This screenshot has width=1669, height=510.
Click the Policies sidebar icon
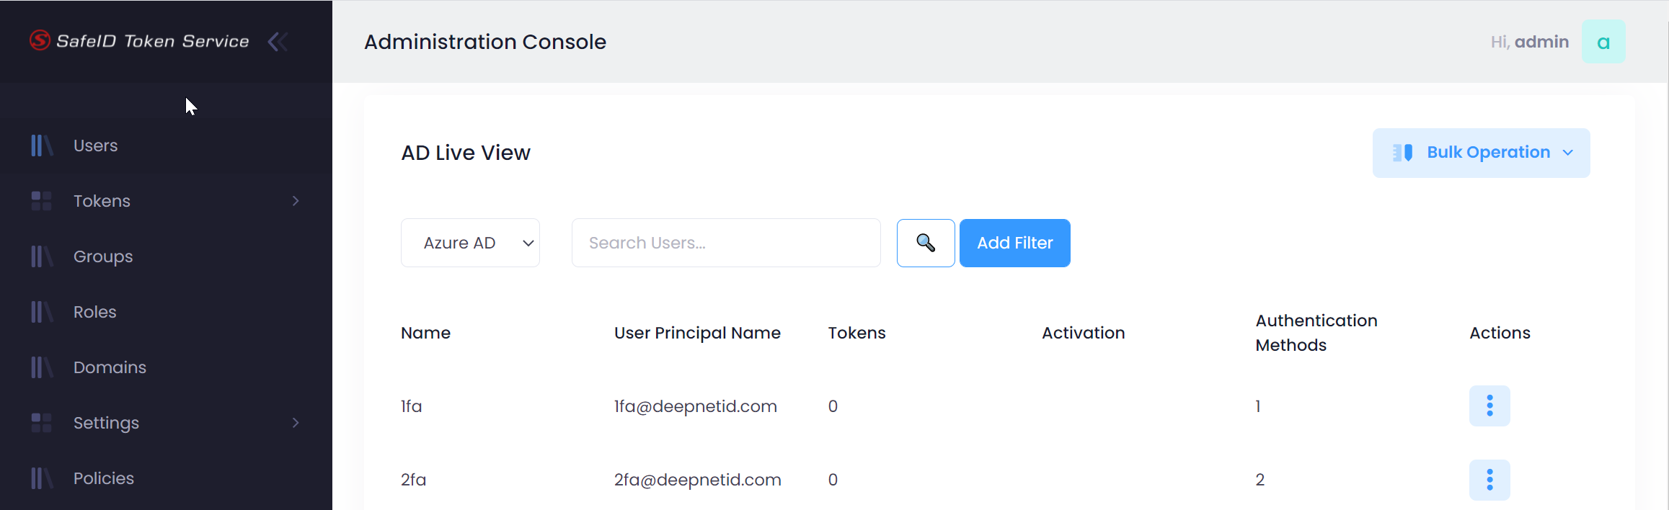pyautogui.click(x=42, y=478)
